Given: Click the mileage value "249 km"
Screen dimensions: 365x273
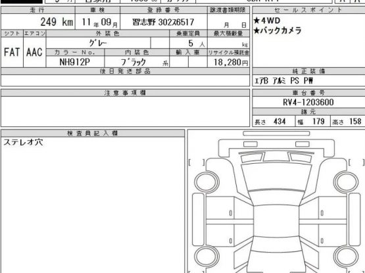Looking at the screenshot, I should click(57, 22).
